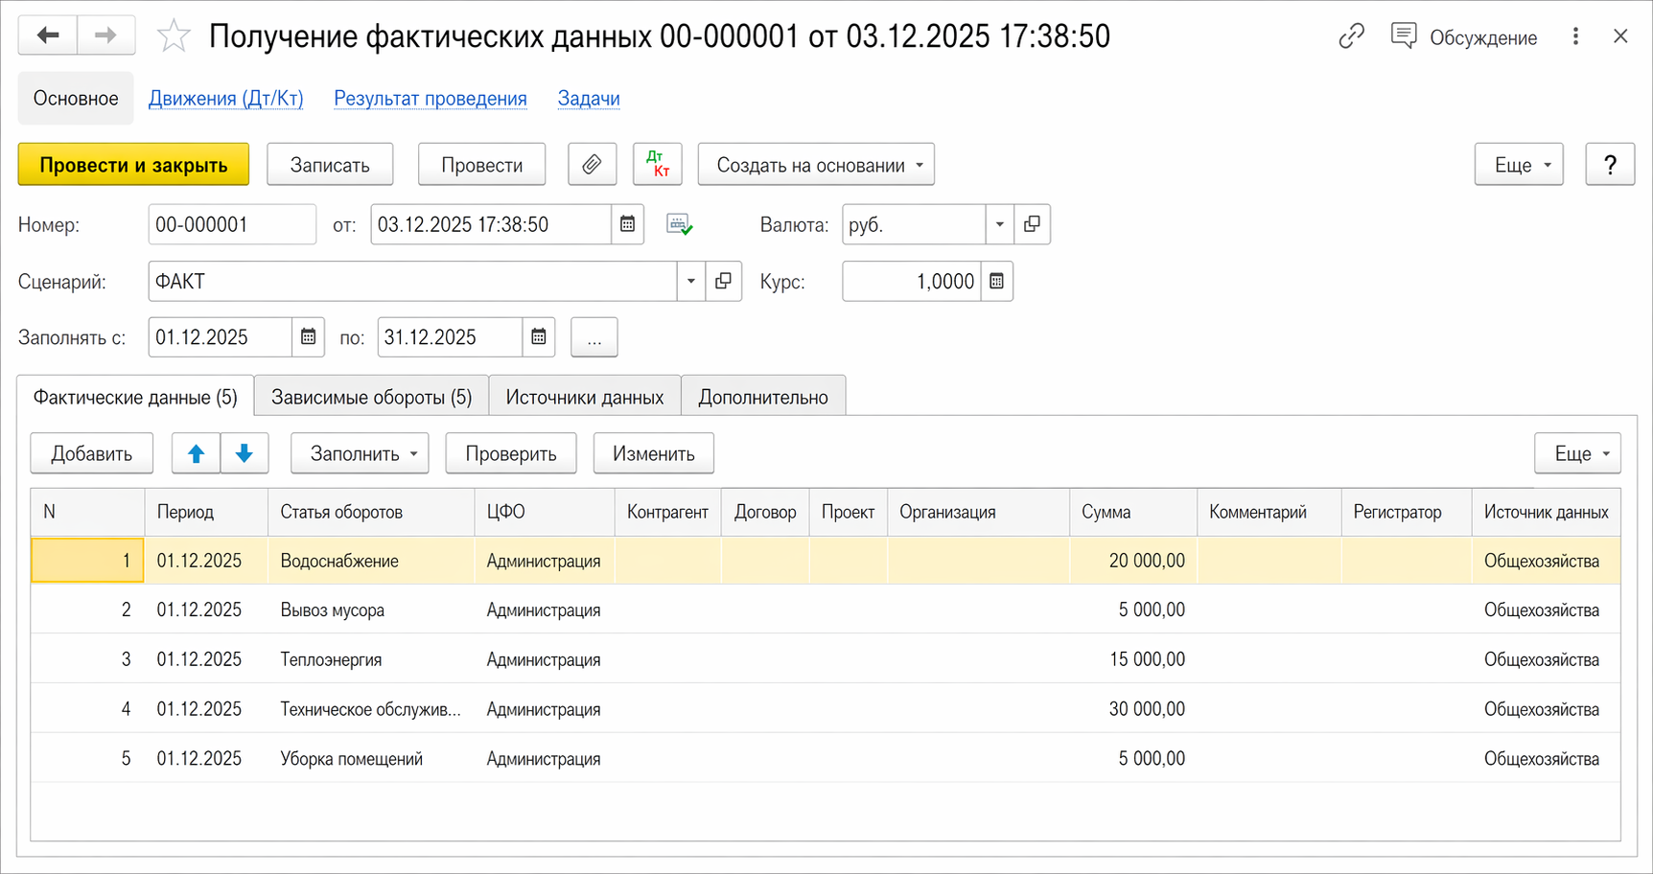Select Зависимые обороты (5) tab
The height and width of the screenshot is (874, 1653).
point(372,397)
